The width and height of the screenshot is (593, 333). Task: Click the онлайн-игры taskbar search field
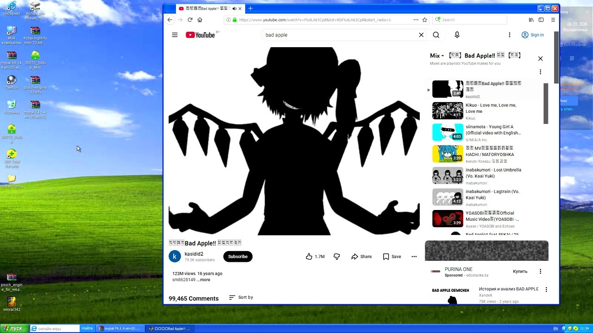(55, 328)
